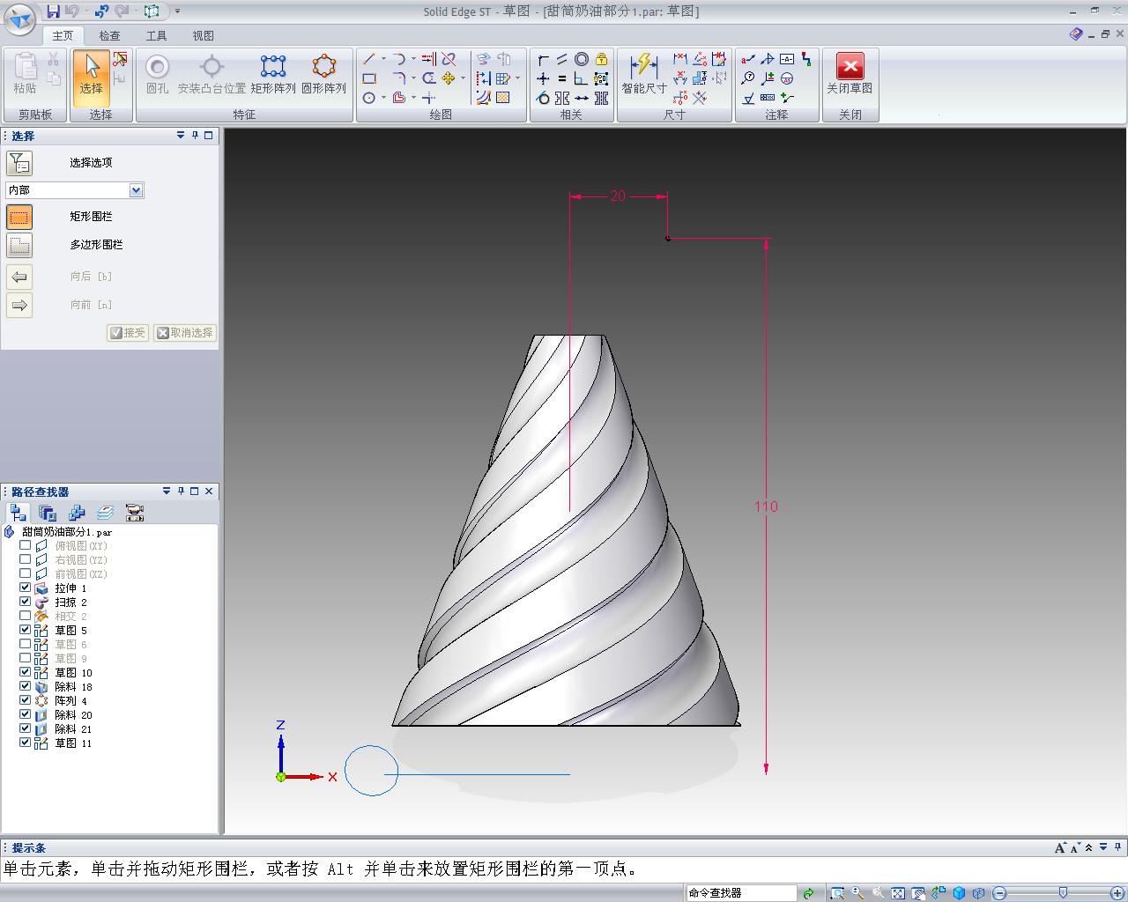Click the Fit view icon in status bar
1128x902 pixels.
[x=898, y=893]
